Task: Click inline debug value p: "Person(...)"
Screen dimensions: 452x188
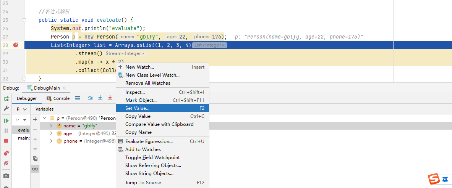Action: click(299, 37)
